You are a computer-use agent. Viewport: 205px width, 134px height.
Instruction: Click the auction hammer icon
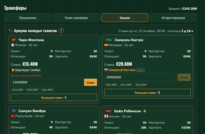coord(11,31)
